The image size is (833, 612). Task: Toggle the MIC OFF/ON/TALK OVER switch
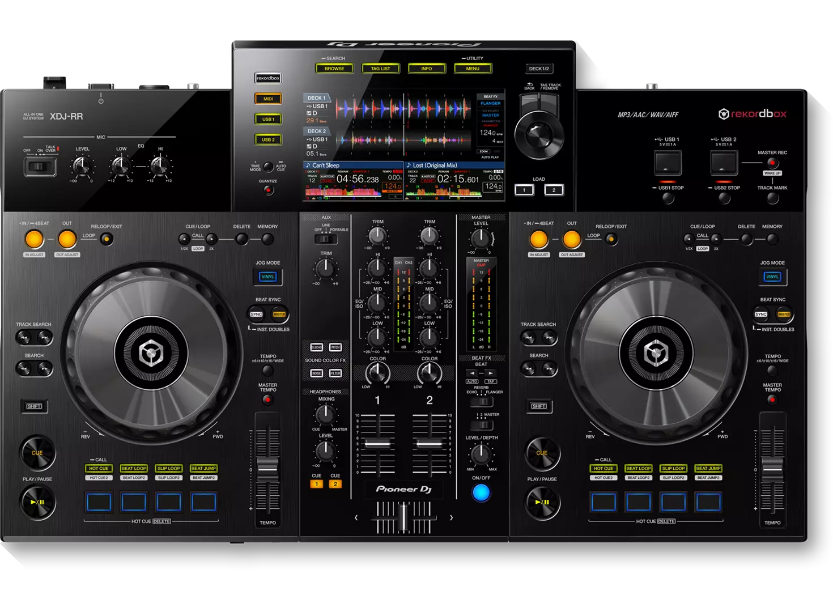click(x=39, y=167)
